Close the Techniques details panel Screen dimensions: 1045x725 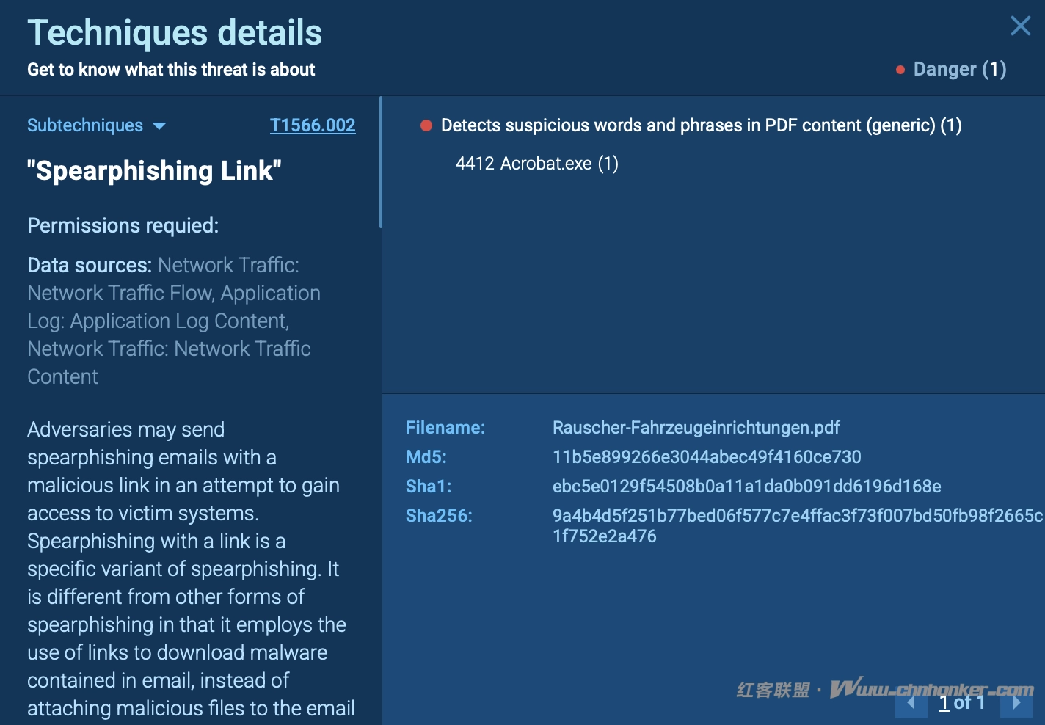1020,26
